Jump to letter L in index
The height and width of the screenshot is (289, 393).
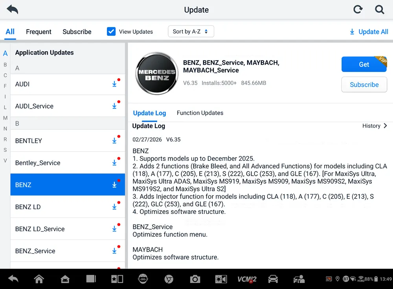coord(5,107)
